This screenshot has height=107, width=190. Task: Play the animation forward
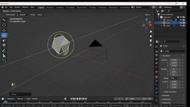pyautogui.click(x=80, y=99)
